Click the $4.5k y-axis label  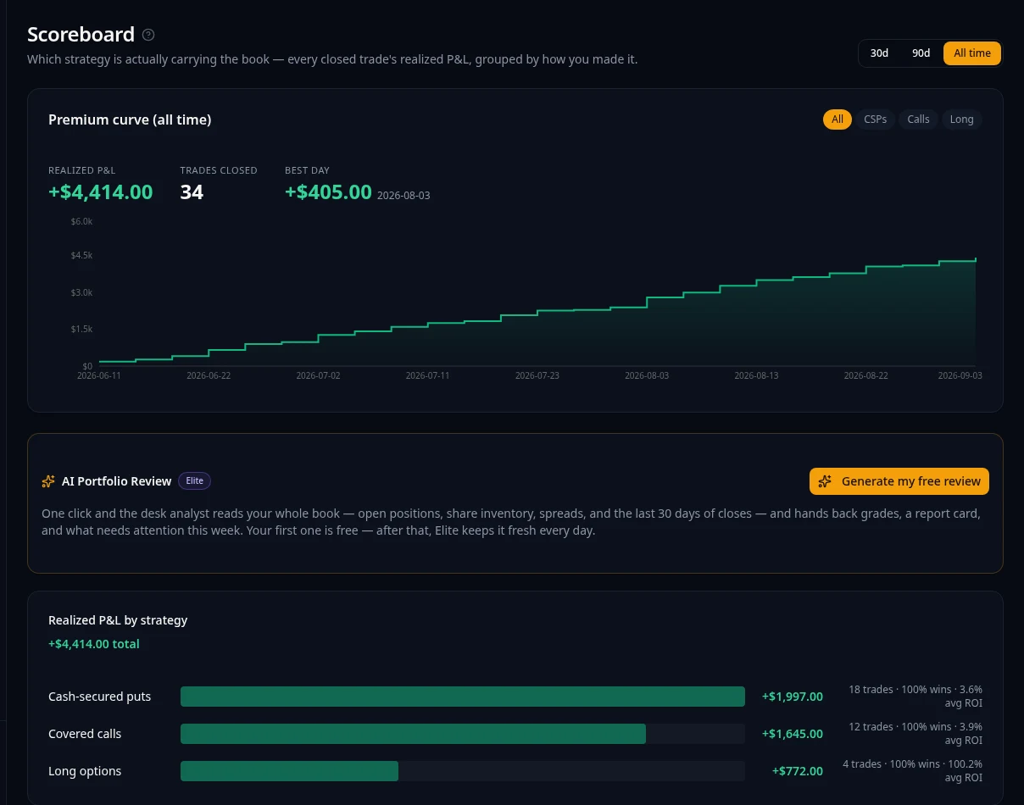82,255
